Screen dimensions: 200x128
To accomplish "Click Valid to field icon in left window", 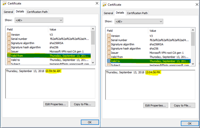I will [9, 60].
